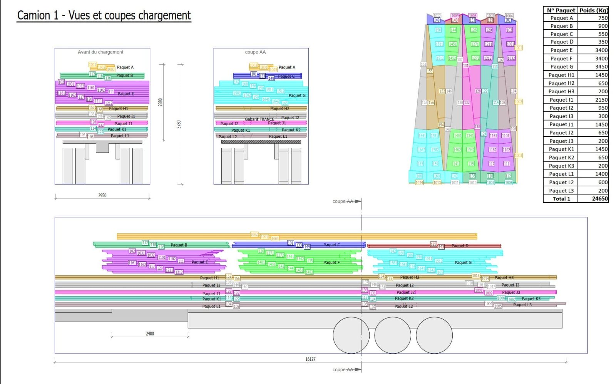Click 'Paquet H1' in the weight table
The width and height of the screenshot is (616, 384).
point(561,75)
